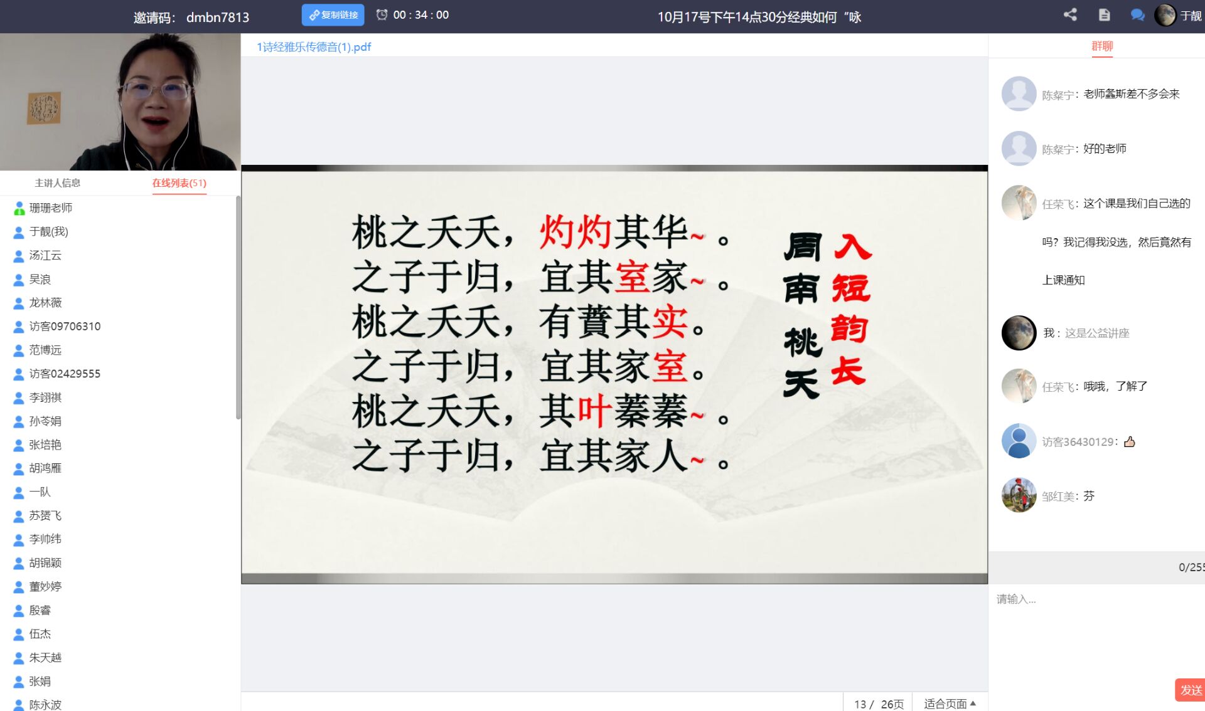Click page number 13 field
Screen dimensions: 1205x711
point(860,704)
